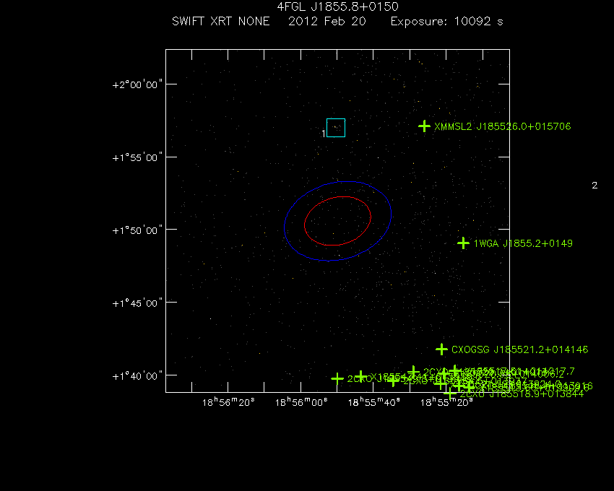Click the +1°50'00" declination axis label
The height and width of the screenshot is (491, 614).
137,230
